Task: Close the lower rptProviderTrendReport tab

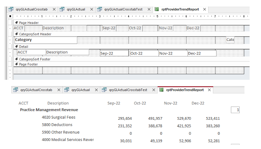Action: click(209, 90)
